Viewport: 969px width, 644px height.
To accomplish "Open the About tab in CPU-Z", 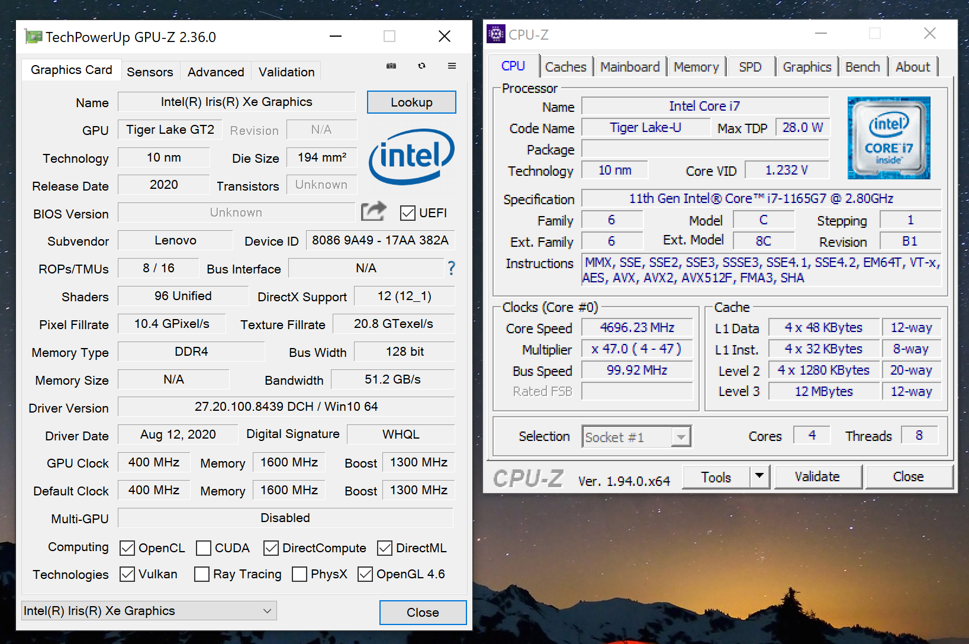I will coord(913,67).
